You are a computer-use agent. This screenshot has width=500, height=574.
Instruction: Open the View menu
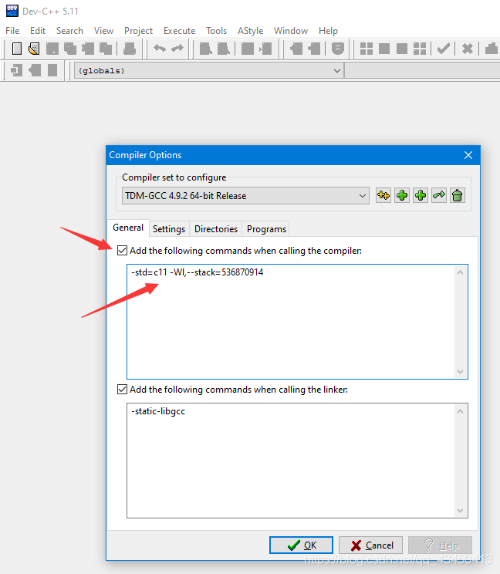(x=103, y=31)
